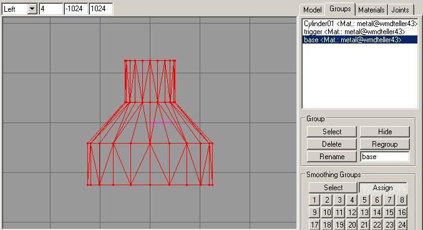
Task: Assign smoothing group 1
Action: tap(314, 200)
